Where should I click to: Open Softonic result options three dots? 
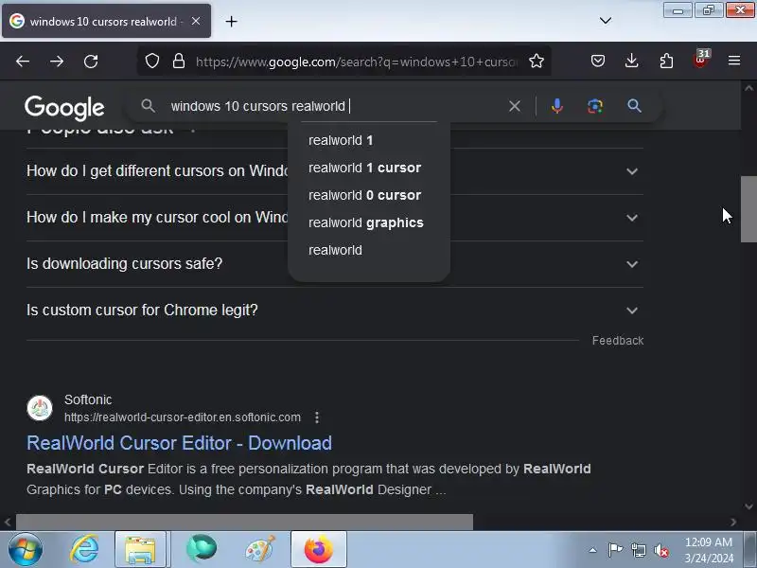(x=317, y=417)
